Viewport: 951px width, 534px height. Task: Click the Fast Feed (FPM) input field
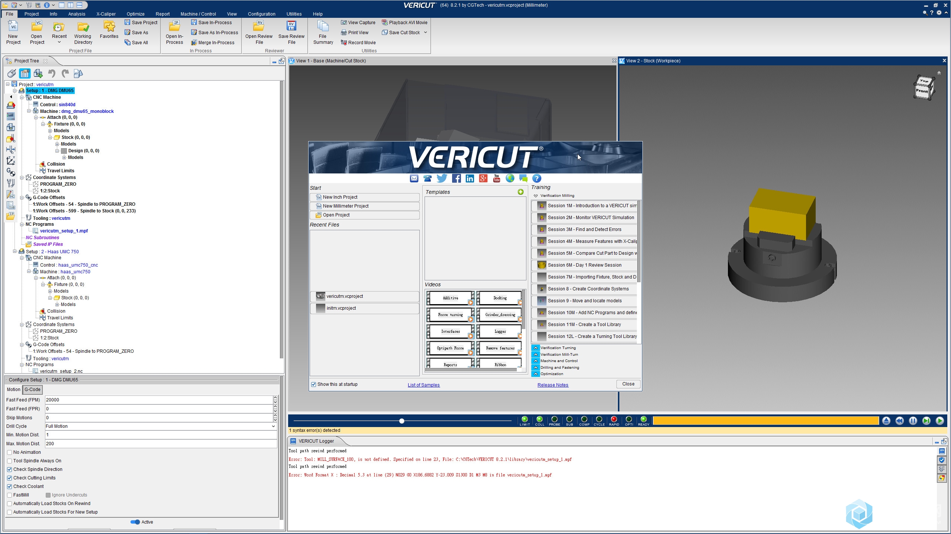[x=159, y=400]
